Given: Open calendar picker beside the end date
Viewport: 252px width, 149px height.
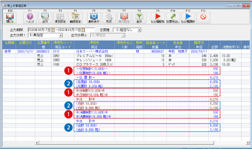Looking at the screenshot, I should [x=83, y=30].
